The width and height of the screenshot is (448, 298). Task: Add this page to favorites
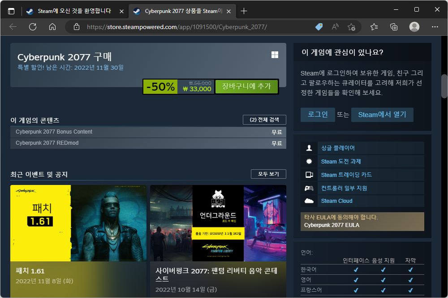(351, 27)
